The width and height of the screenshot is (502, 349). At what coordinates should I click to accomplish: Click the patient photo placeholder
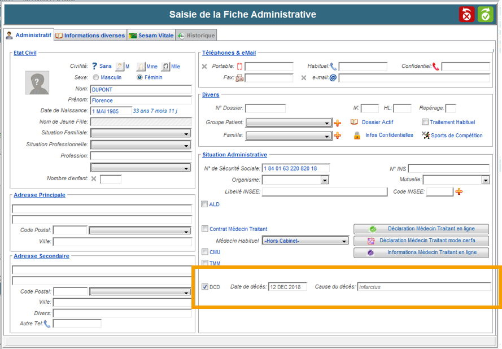coord(37,82)
